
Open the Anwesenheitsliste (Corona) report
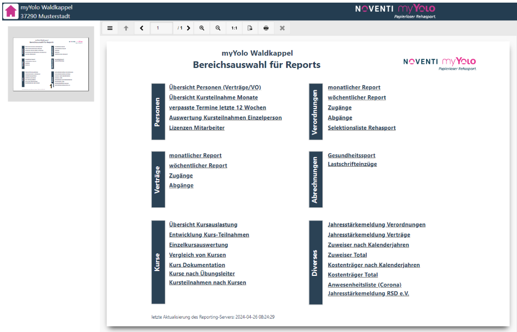(x=364, y=284)
